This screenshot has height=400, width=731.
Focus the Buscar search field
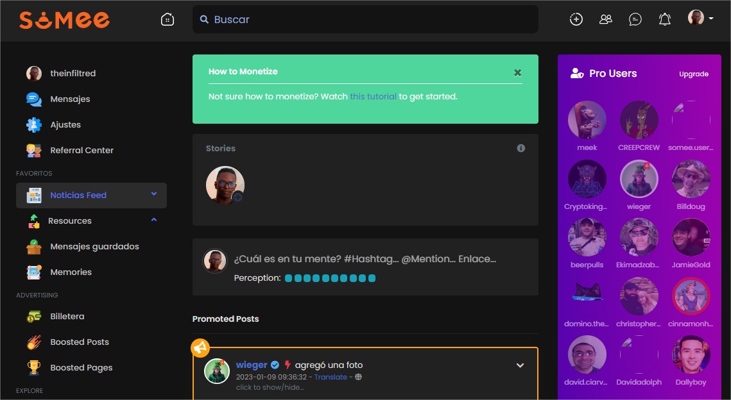coord(365,19)
